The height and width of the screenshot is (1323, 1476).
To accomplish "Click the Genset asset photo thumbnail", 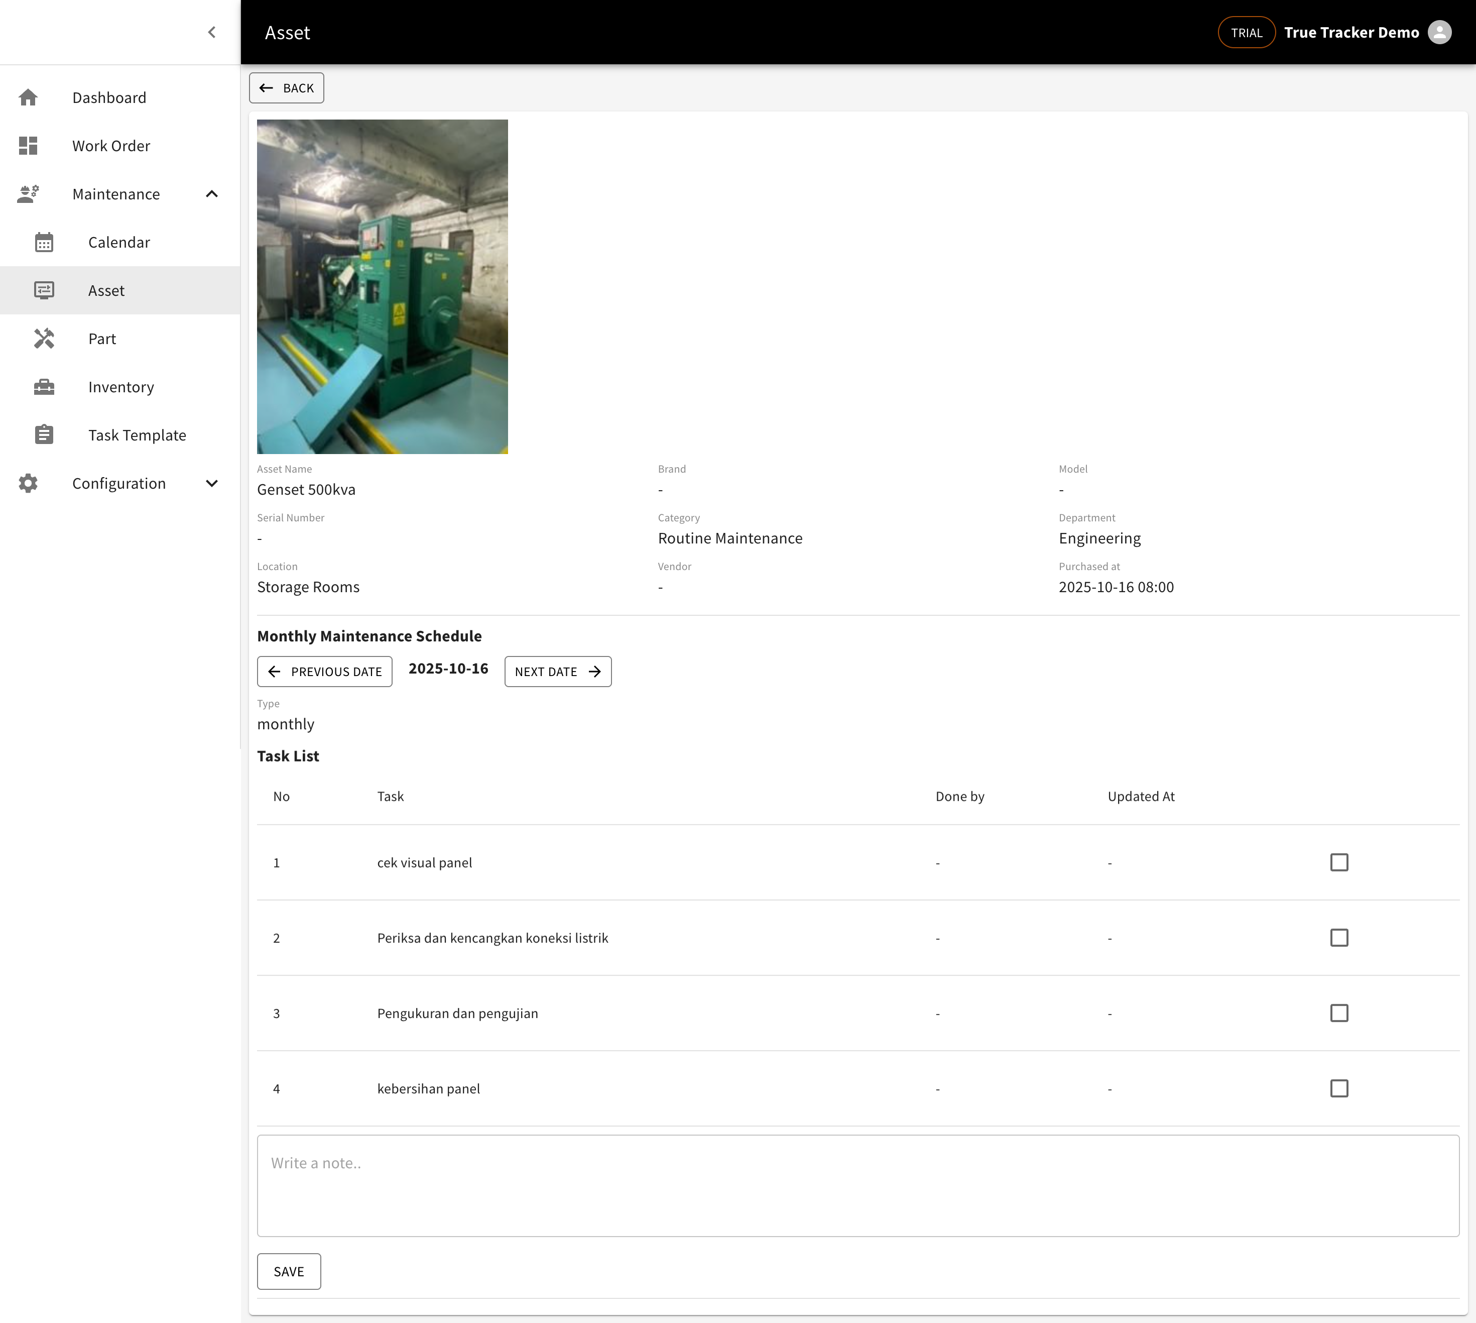I will coord(382,286).
